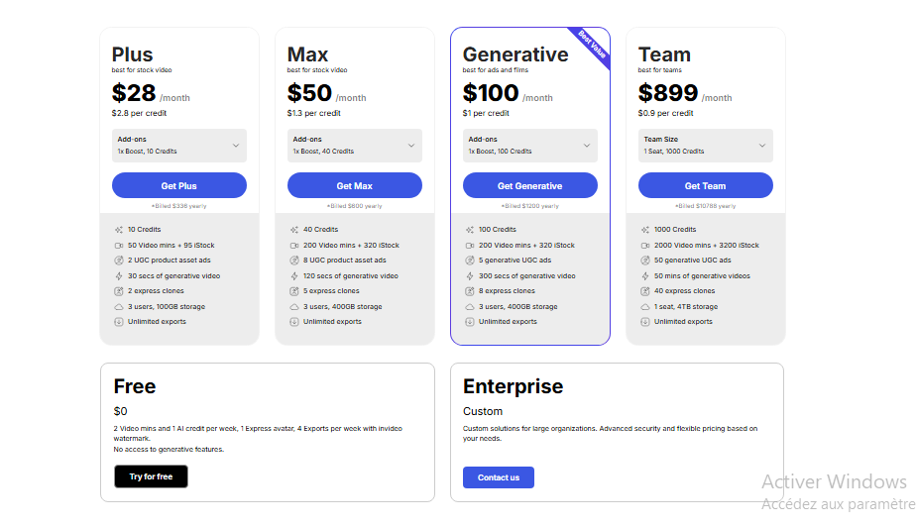Click Contact us under Enterprise
916x526 pixels.
[x=499, y=477]
